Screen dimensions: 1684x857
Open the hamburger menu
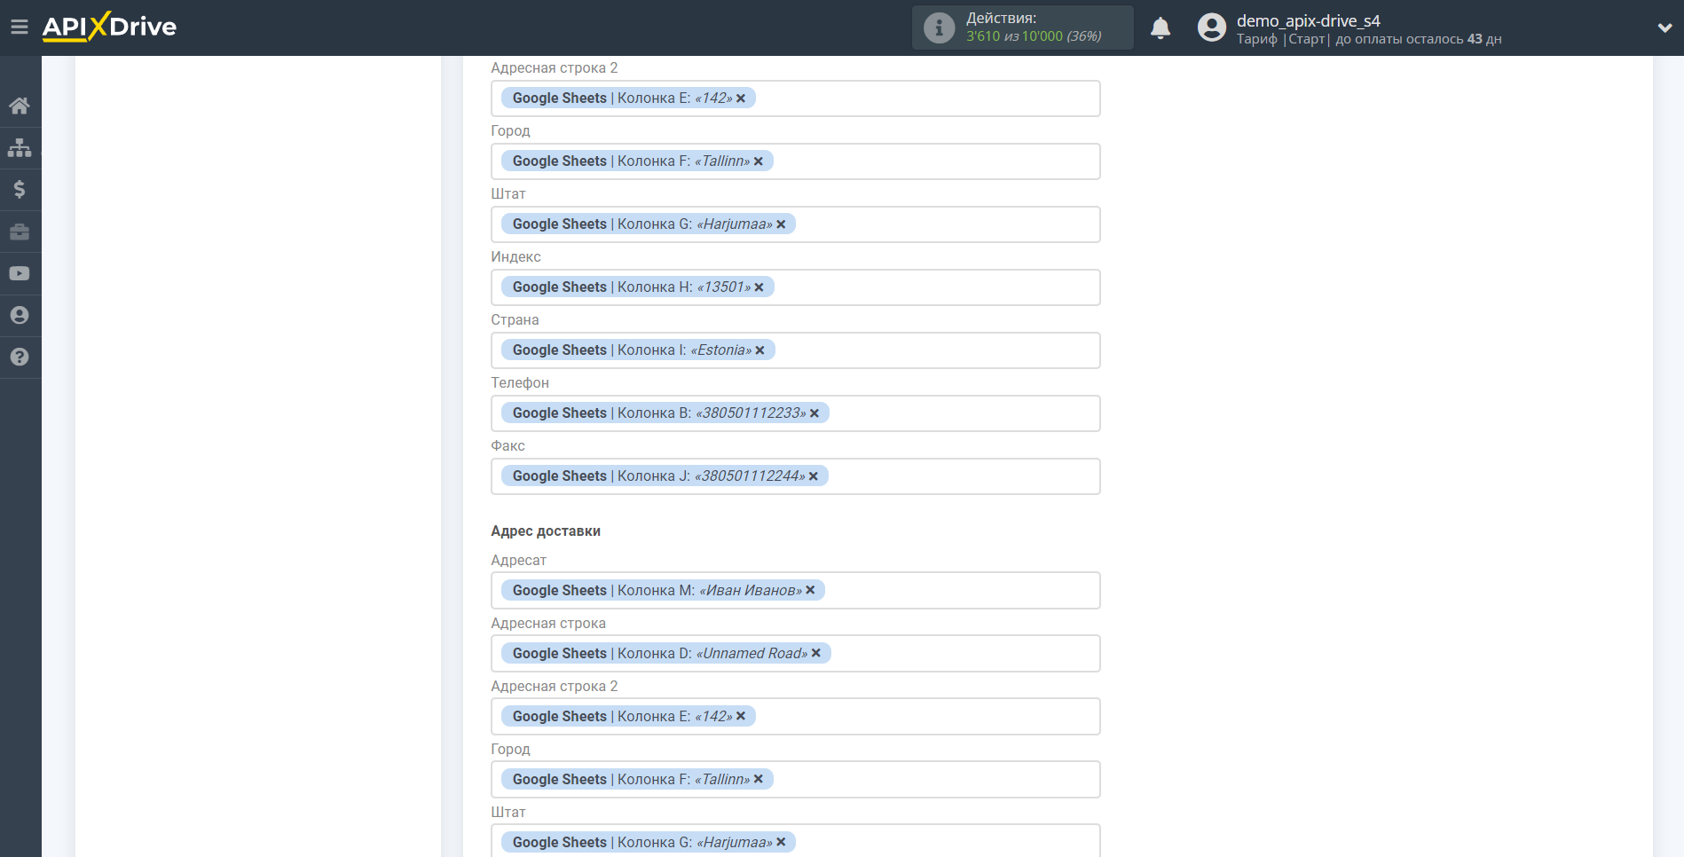(x=19, y=27)
